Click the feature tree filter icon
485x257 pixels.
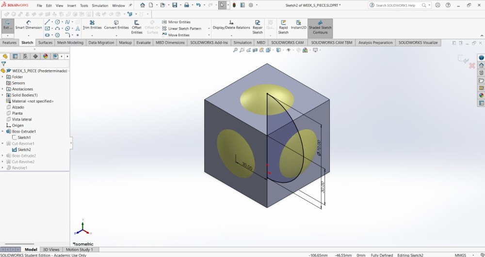pyautogui.click(x=3, y=64)
